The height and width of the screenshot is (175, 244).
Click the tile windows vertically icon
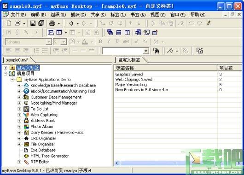[x=127, y=33]
